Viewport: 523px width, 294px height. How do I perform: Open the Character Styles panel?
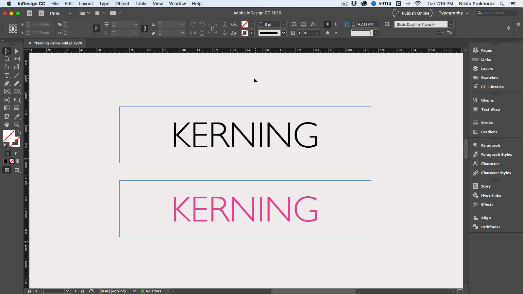point(496,173)
